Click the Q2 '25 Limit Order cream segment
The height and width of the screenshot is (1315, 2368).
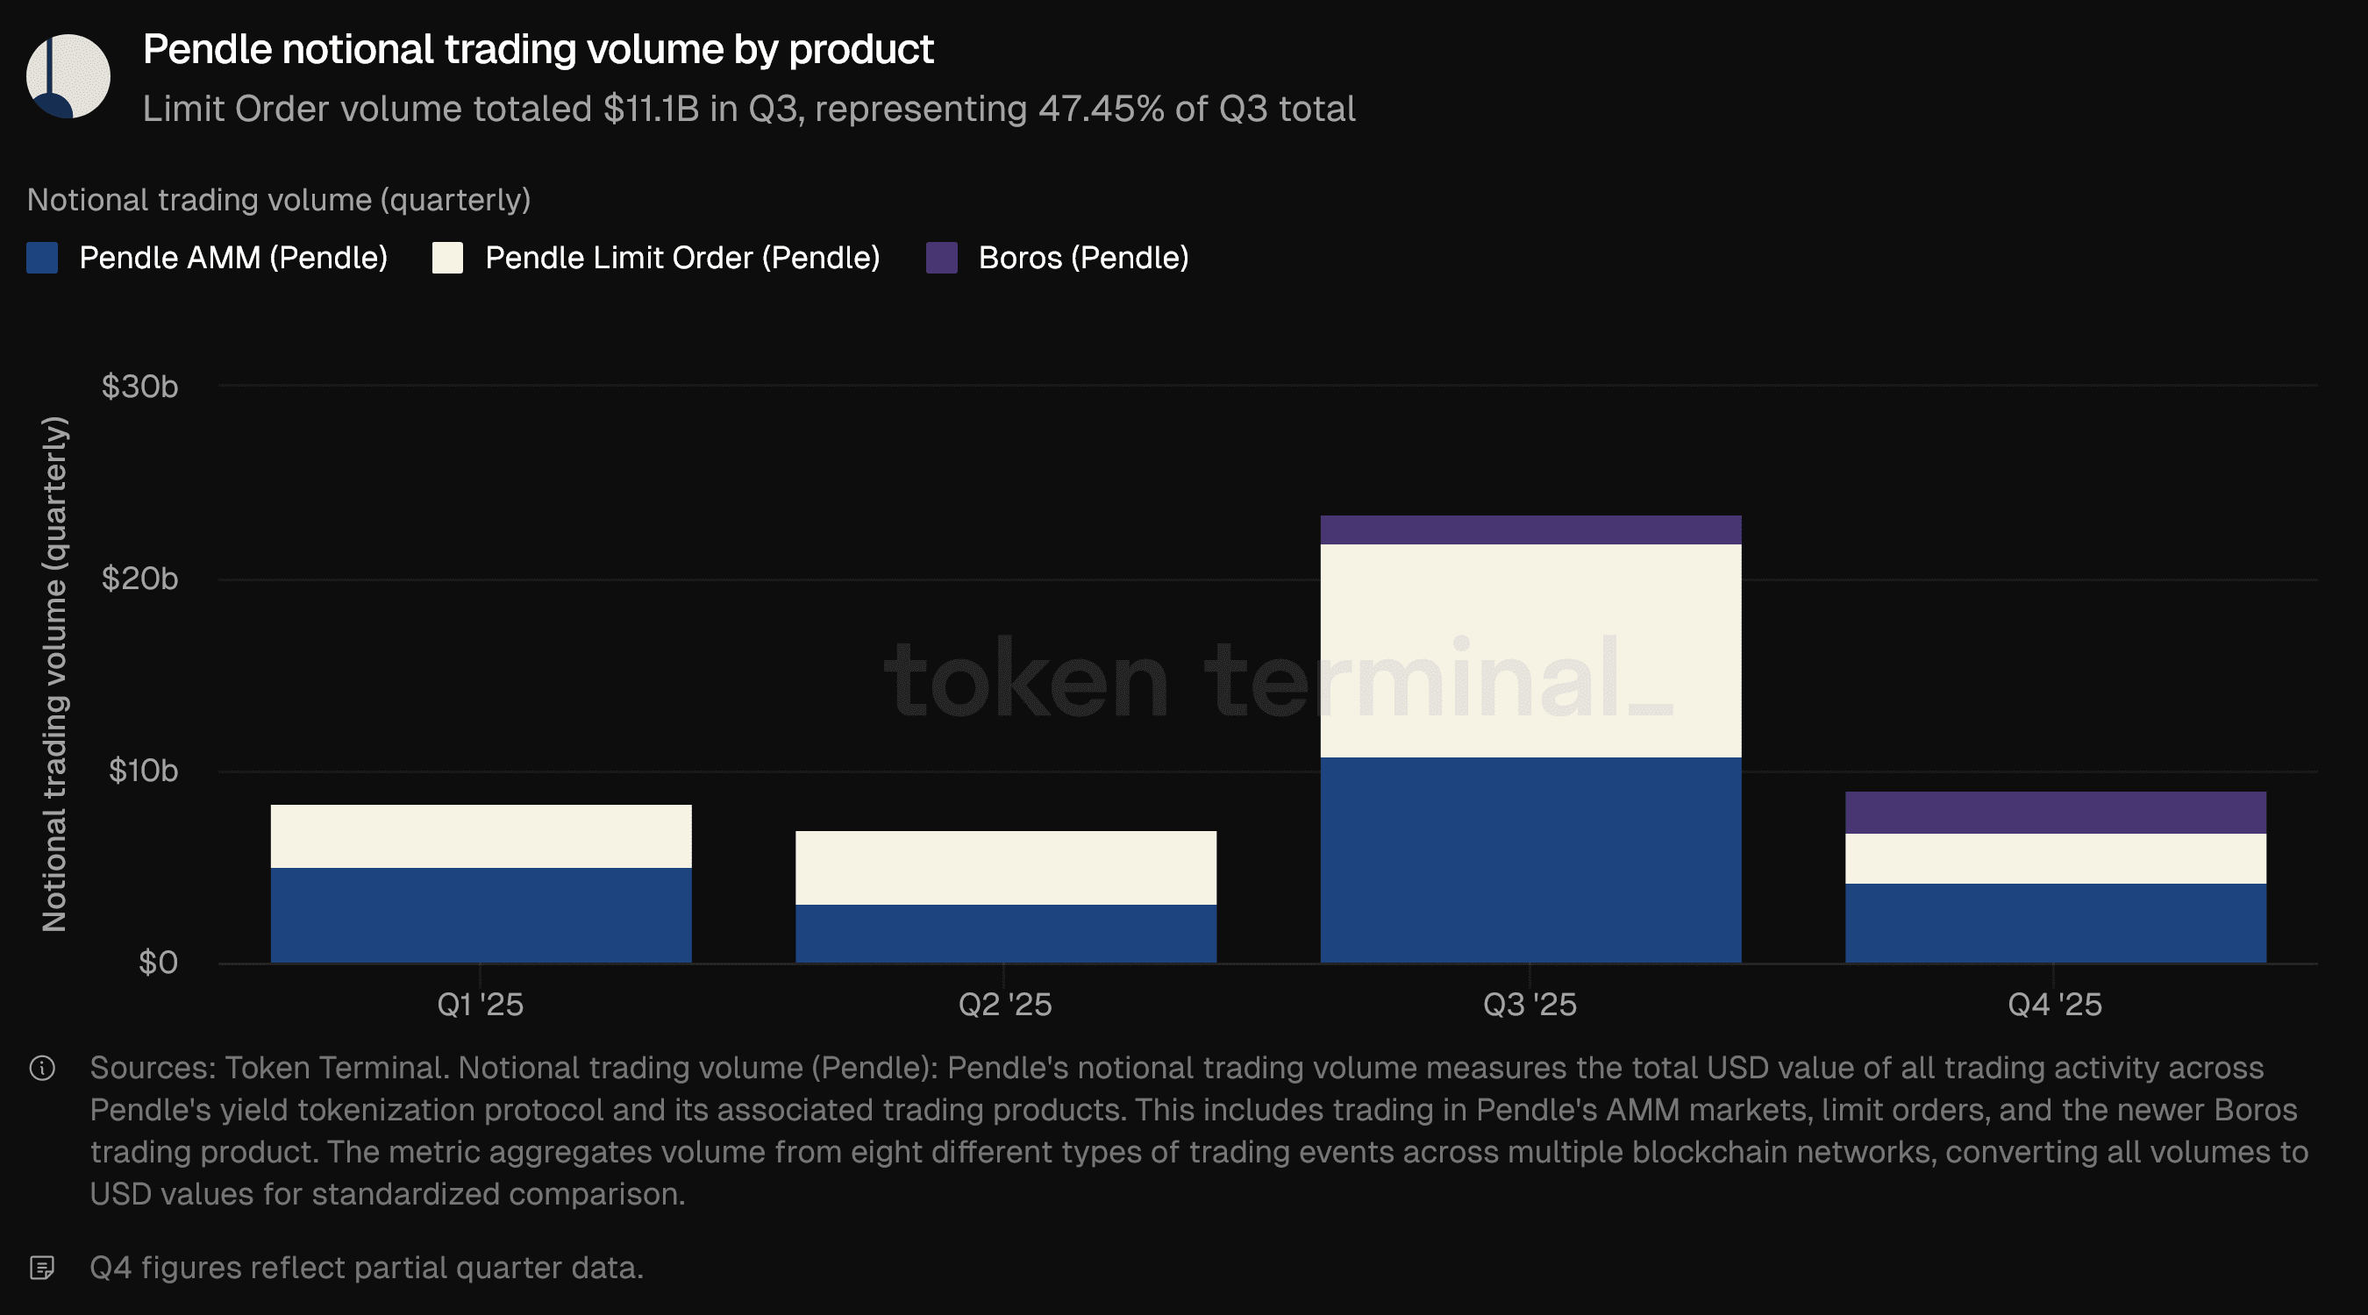pyautogui.click(x=1006, y=868)
